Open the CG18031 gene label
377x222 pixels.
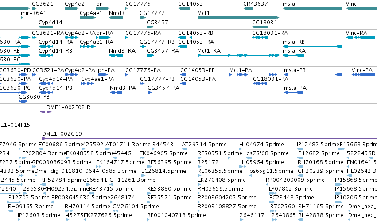pos(264,22)
